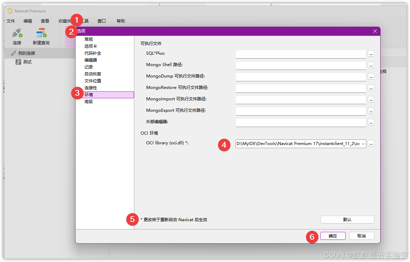
Task: Click the Navicat Premium logo icon
Action: coord(10,11)
